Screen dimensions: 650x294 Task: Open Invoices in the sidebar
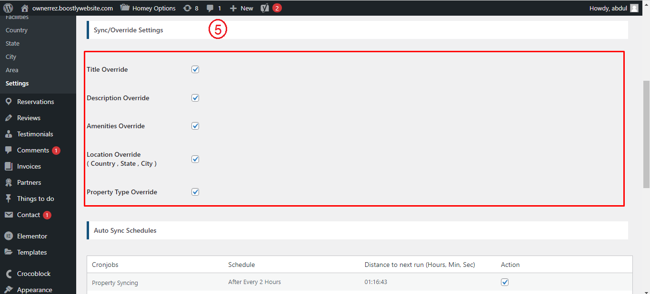(x=29, y=166)
